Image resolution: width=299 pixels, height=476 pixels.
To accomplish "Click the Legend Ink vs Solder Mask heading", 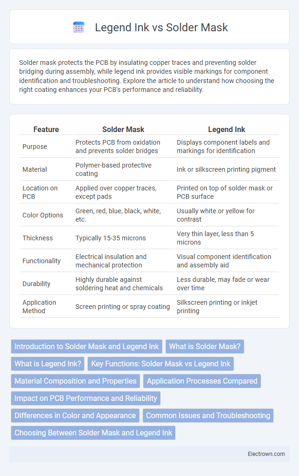I will point(161,28).
